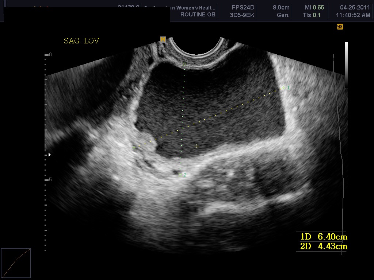
Task: Click the orange M probe orientation marker
Action: [163, 39]
